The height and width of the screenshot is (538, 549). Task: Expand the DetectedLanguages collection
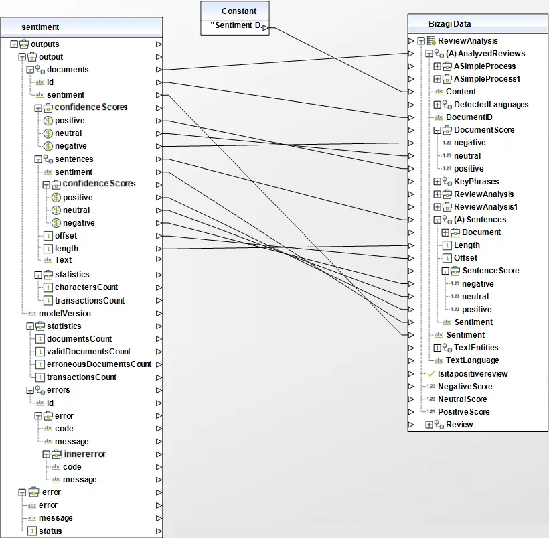coord(437,105)
